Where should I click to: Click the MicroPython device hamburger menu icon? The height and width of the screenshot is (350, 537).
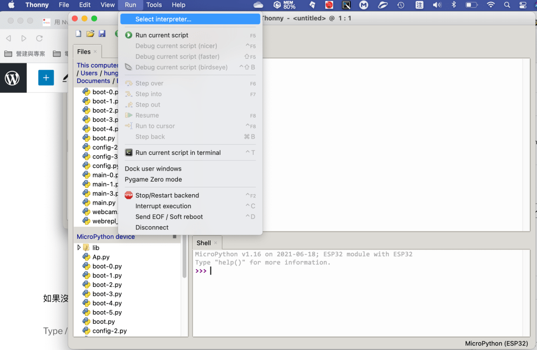175,237
